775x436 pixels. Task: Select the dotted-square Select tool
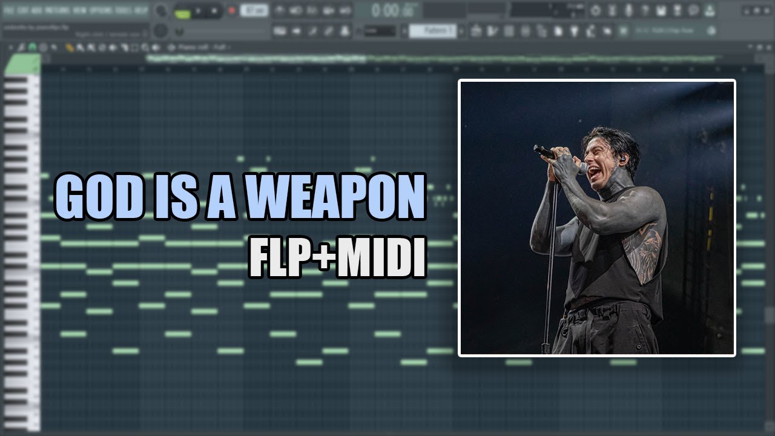click(134, 47)
